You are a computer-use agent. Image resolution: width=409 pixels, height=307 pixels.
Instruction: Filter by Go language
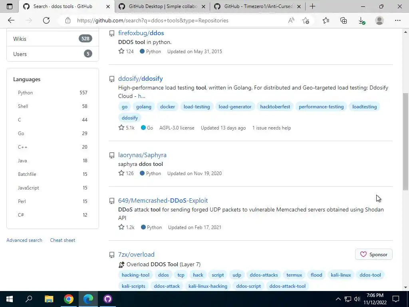pyautogui.click(x=52, y=134)
